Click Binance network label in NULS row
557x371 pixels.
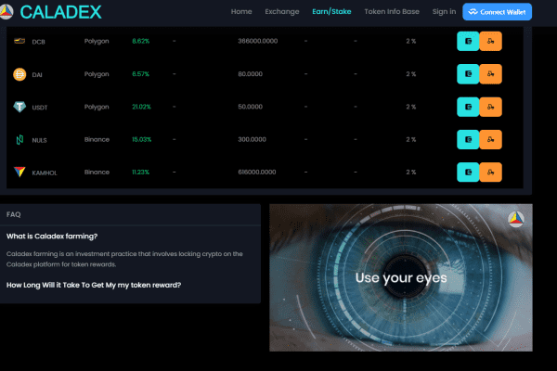(97, 139)
